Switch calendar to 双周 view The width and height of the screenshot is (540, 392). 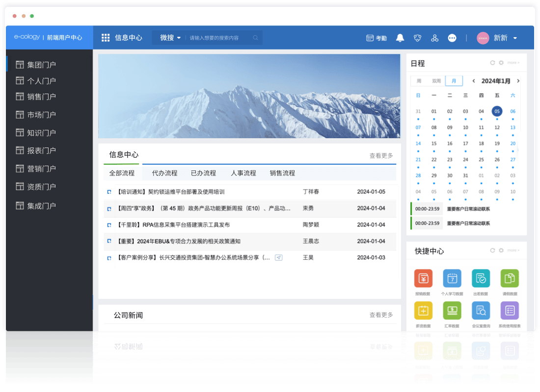[436, 81]
